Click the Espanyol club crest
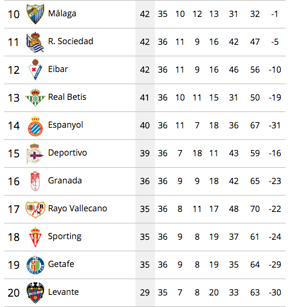The width and height of the screenshot is (288, 307). click(x=35, y=125)
